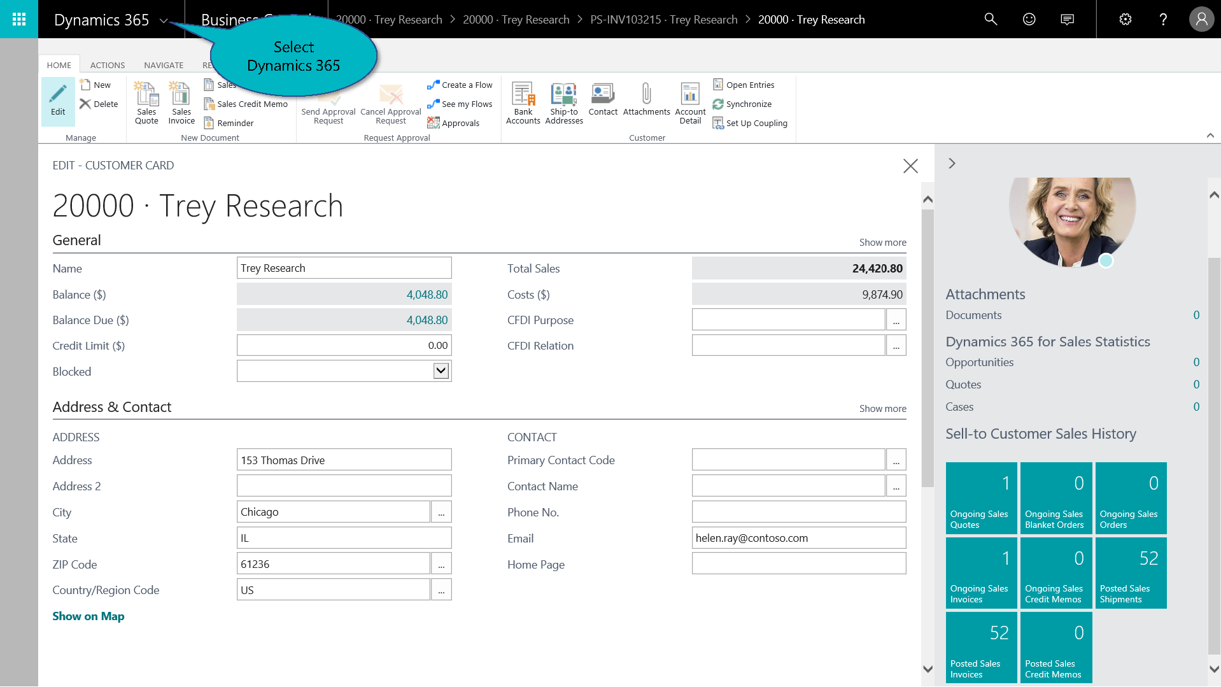
Task: Create a new Sales Quote
Action: point(146,102)
